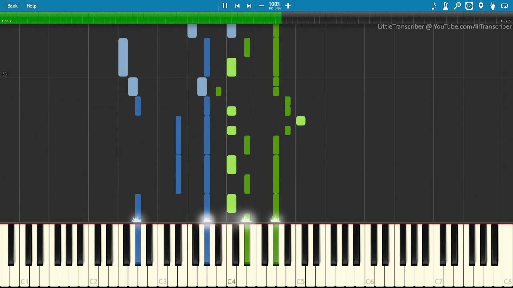Pause the song playback
Image resolution: width=513 pixels, height=288 pixels.
pyautogui.click(x=225, y=6)
